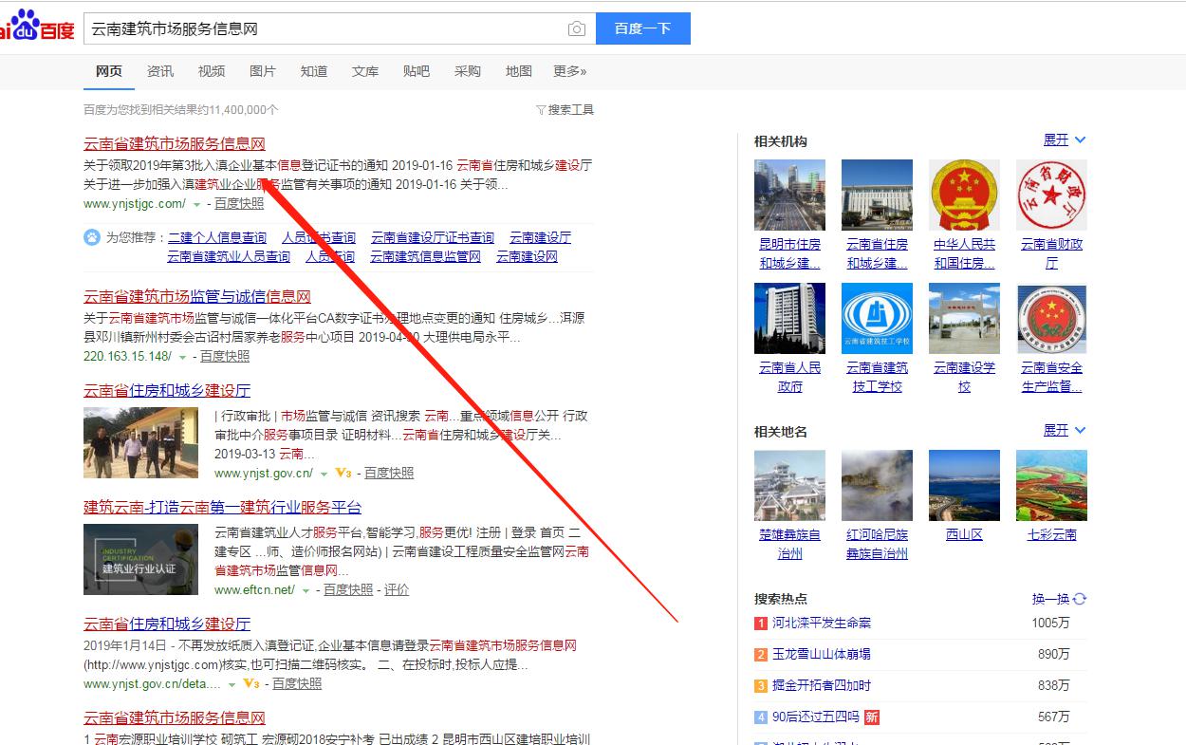This screenshot has width=1186, height=745.
Task: Click the refresh icon beside 换一换
Action: pyautogui.click(x=1080, y=599)
